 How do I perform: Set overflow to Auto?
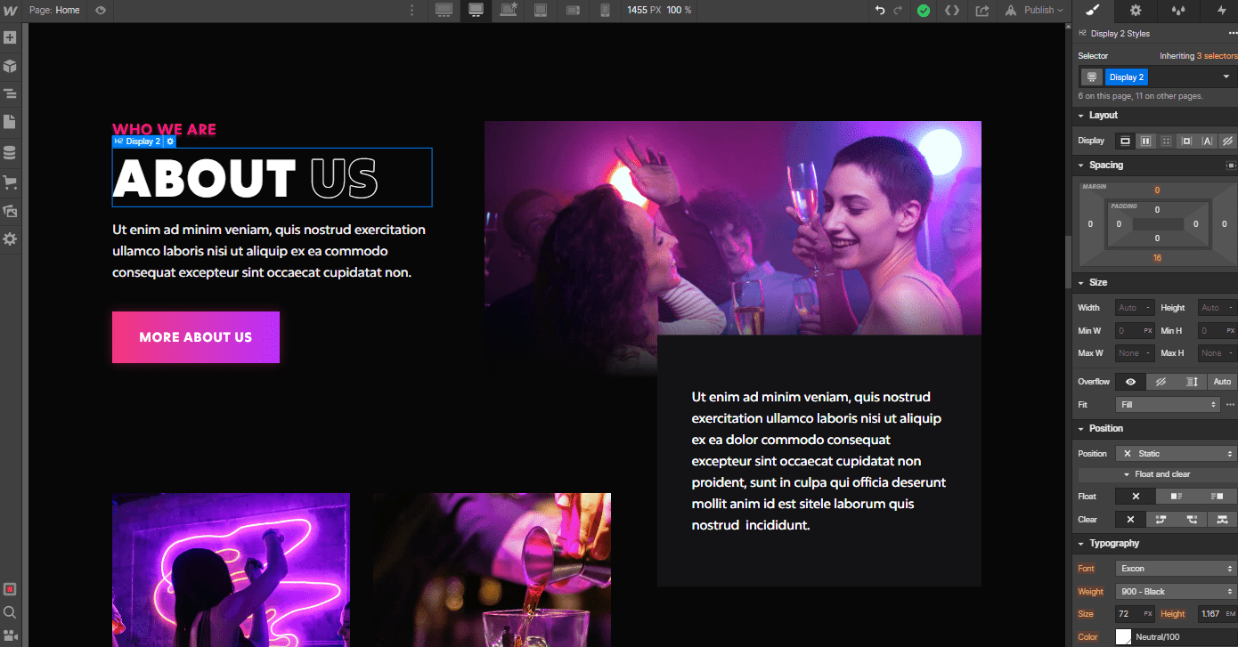pos(1222,382)
